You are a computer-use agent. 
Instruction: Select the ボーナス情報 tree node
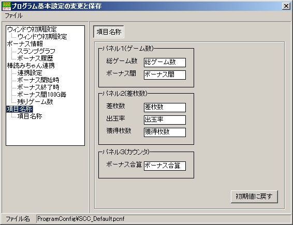25,44
